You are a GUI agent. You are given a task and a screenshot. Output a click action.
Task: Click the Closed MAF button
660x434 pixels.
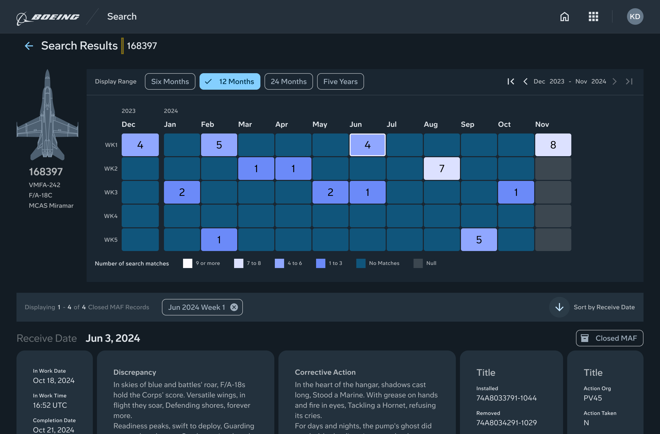point(609,338)
